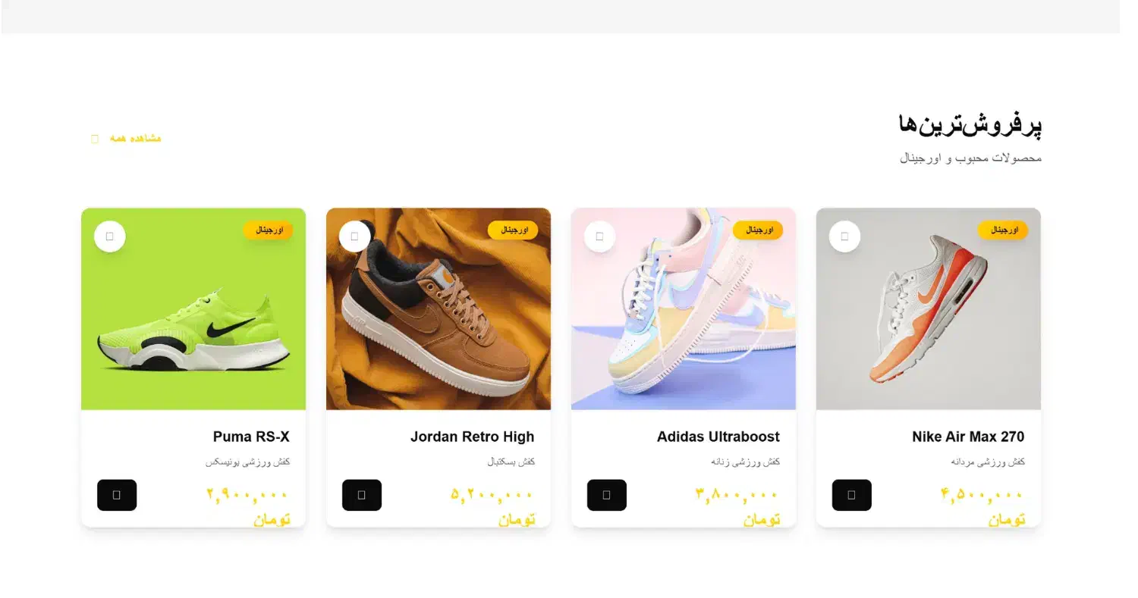The image size is (1138, 598).
Task: Open the green Puma RS-X shoe image
Action: pyautogui.click(x=193, y=309)
